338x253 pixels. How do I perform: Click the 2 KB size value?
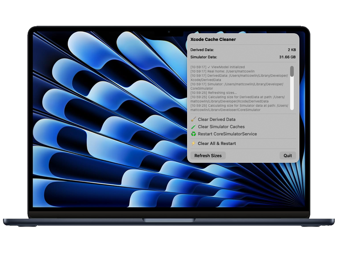pos(292,50)
